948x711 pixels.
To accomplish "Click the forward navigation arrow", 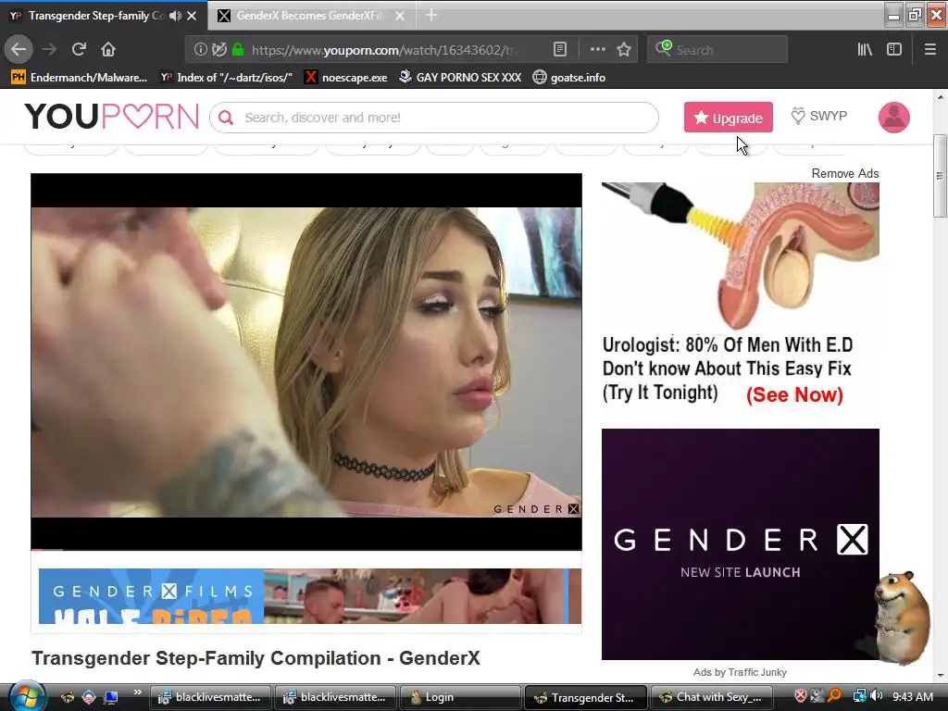I will tap(49, 49).
